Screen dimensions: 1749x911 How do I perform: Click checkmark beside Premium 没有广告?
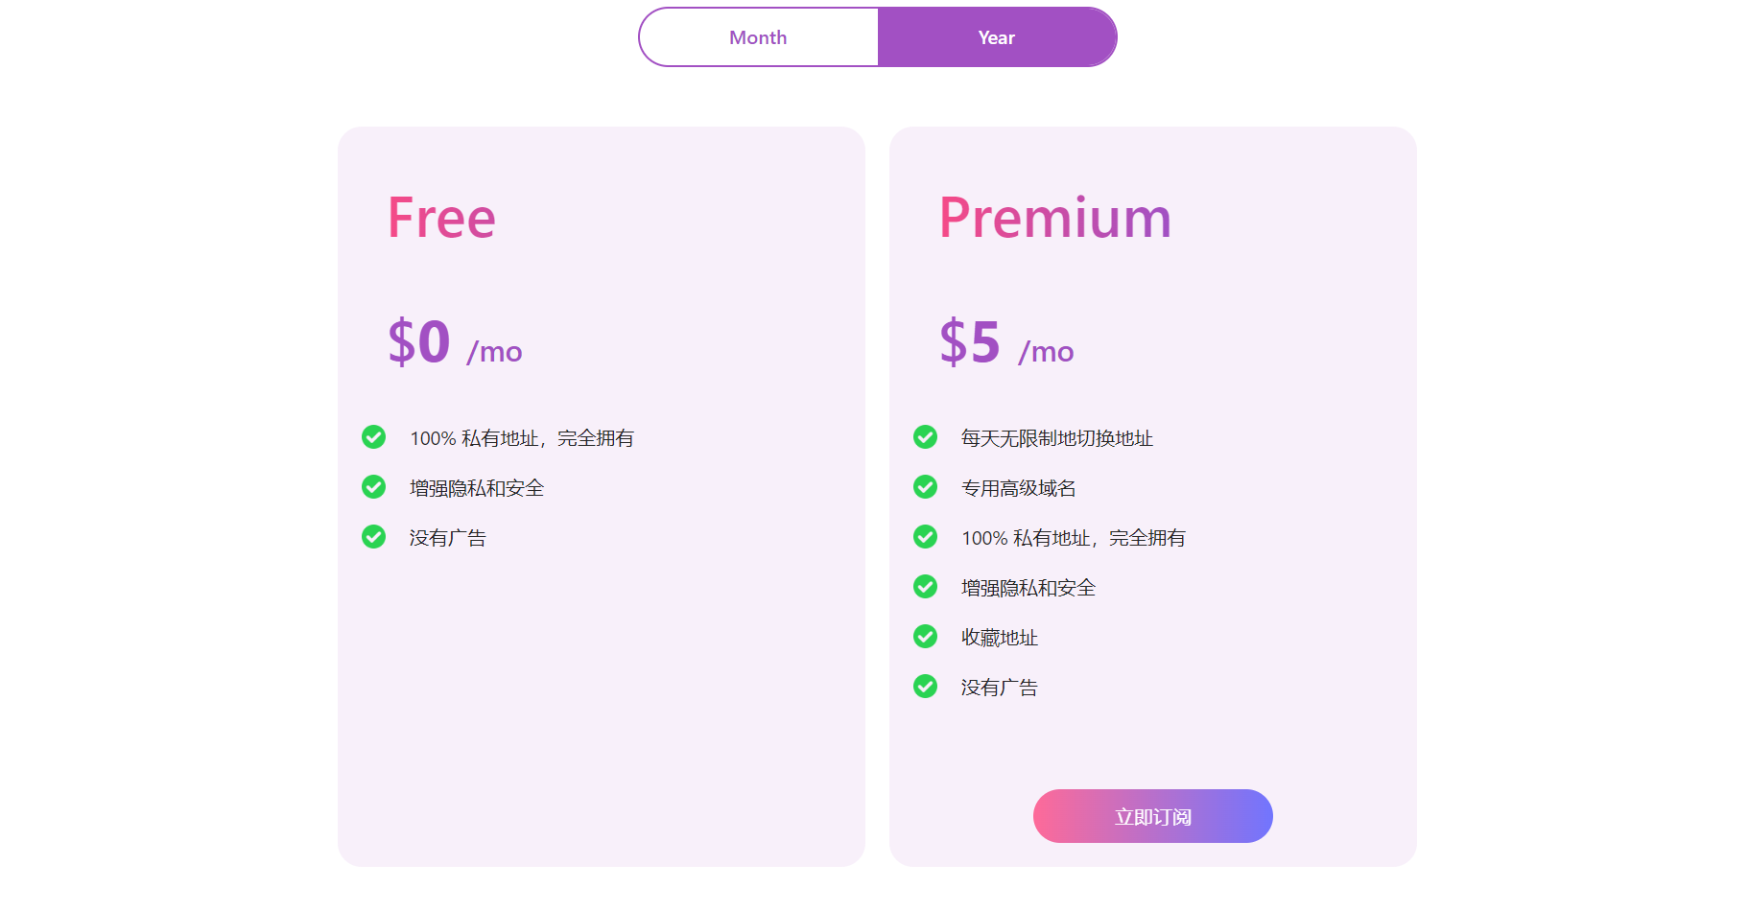tap(925, 687)
